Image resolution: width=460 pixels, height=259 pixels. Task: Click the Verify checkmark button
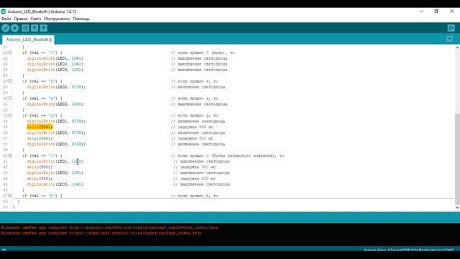click(x=5, y=28)
